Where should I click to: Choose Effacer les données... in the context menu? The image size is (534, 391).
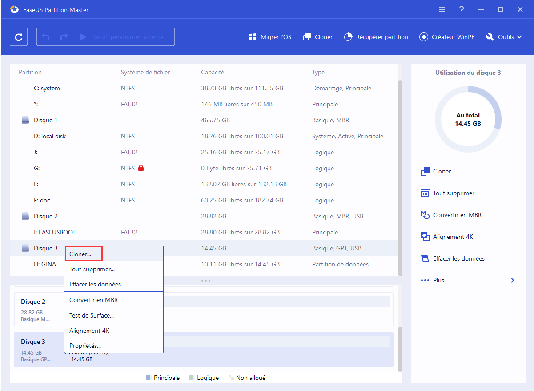[114, 284]
